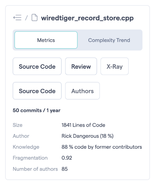Open Source Code button beside Authors
The height and width of the screenshot is (185, 156).
click(37, 91)
